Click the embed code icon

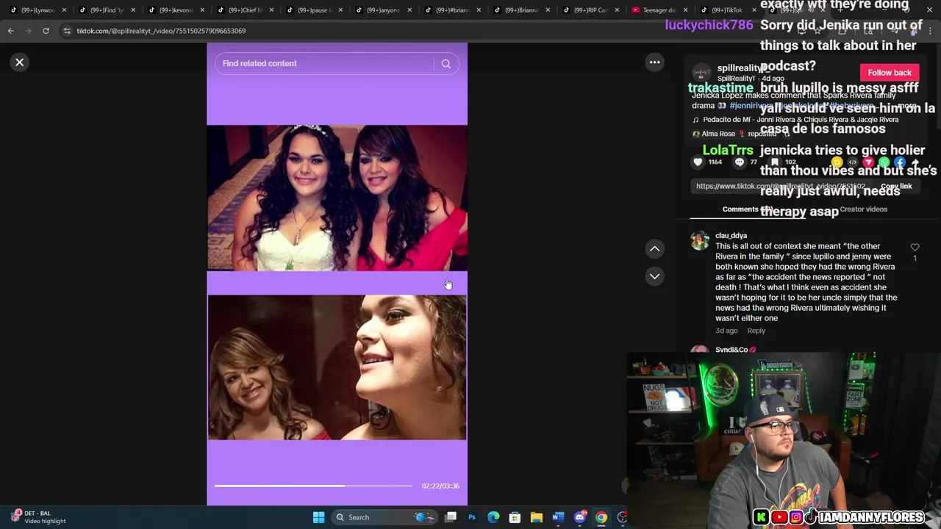click(x=853, y=162)
